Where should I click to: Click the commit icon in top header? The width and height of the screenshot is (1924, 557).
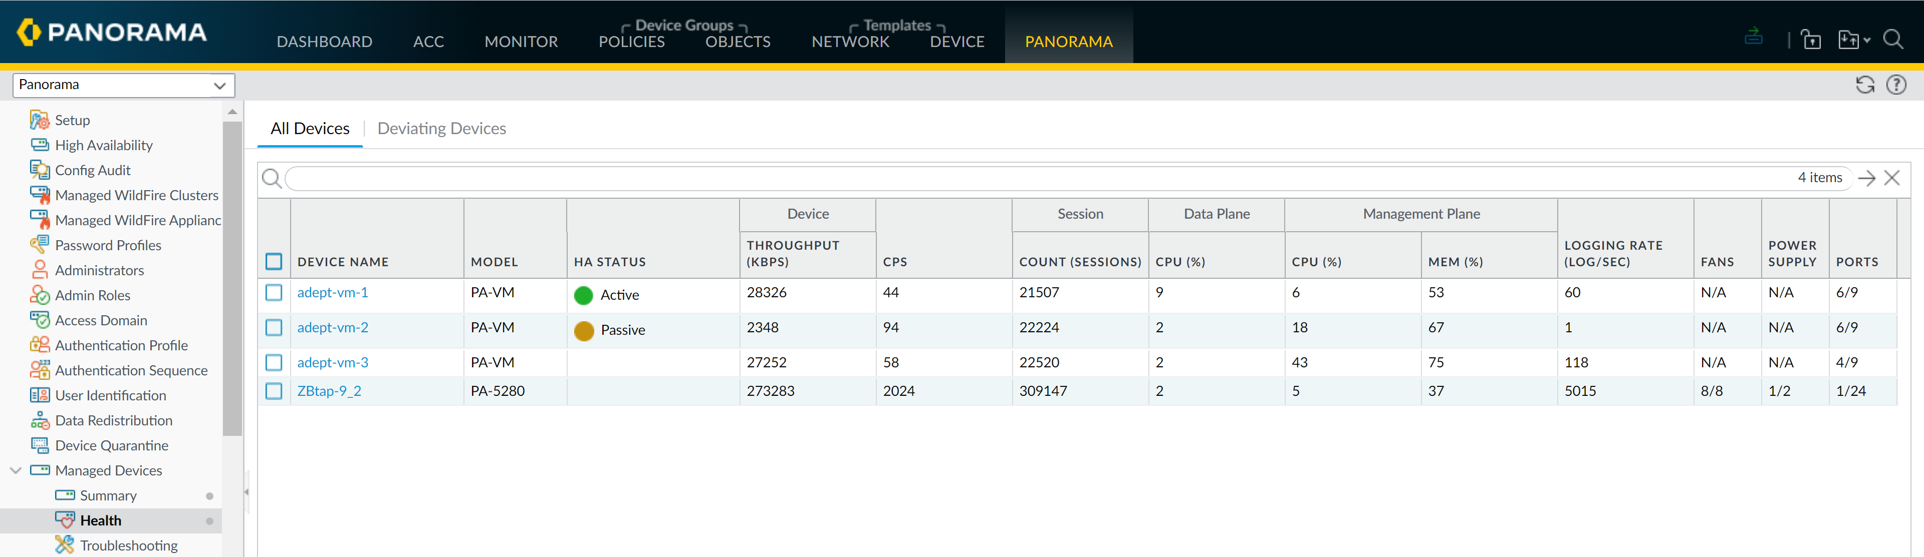coord(1753,37)
